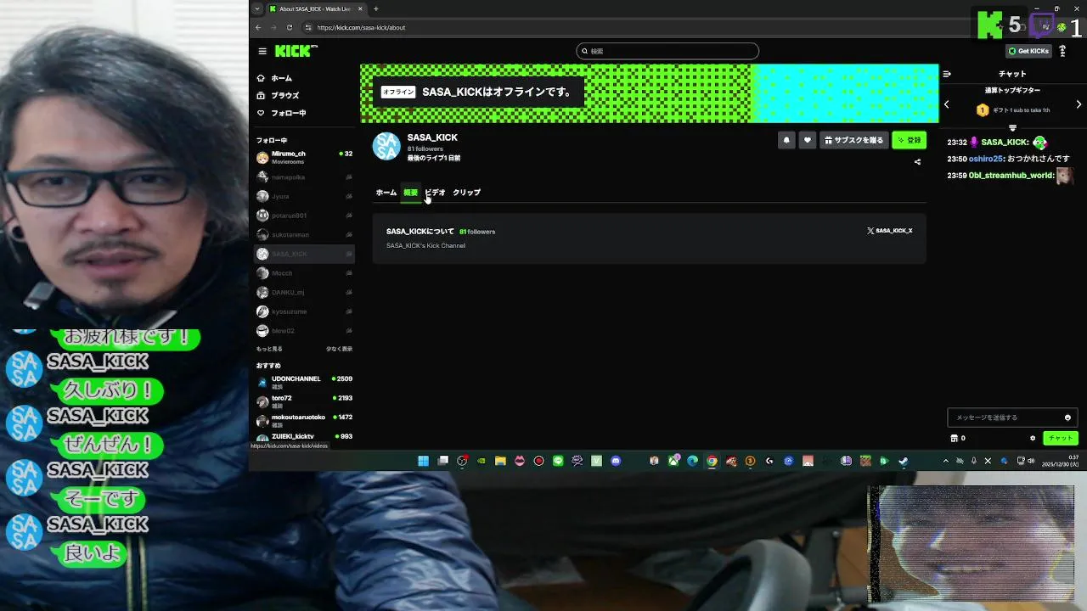Click the taskbar volume icon
Image resolution: width=1087 pixels, height=611 pixels.
coord(1032,461)
